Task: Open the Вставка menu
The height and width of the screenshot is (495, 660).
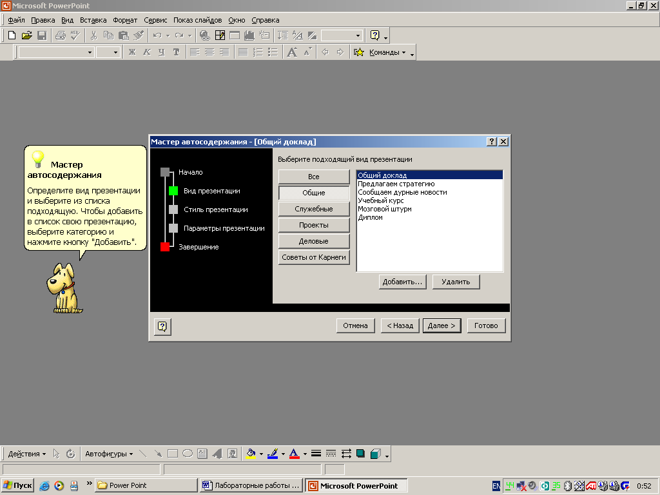Action: coord(93,20)
